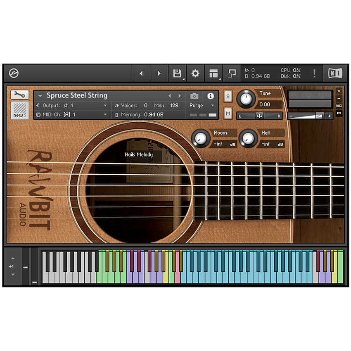Open snapshot view with camera icon
The width and height of the screenshot is (351, 351).
coord(194,96)
